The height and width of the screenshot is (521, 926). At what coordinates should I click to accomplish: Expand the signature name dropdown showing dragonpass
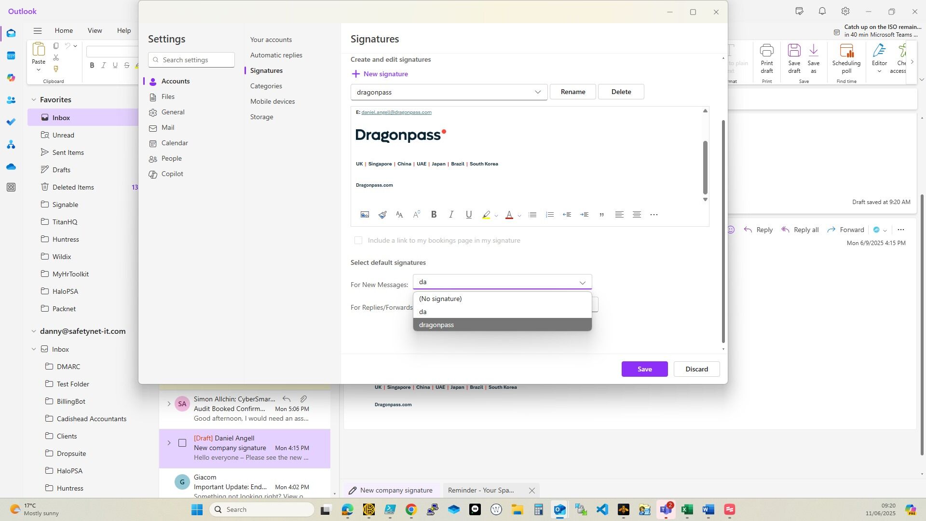pyautogui.click(x=537, y=92)
